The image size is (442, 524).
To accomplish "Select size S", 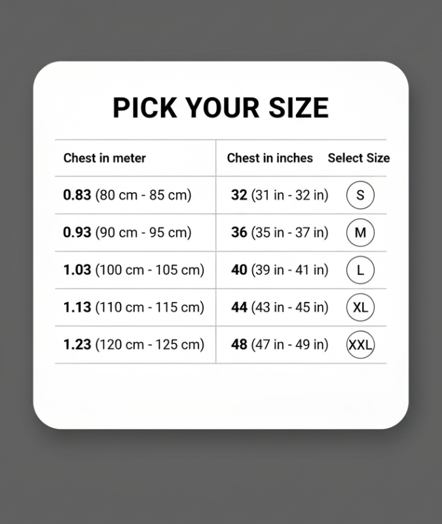I will coord(360,195).
